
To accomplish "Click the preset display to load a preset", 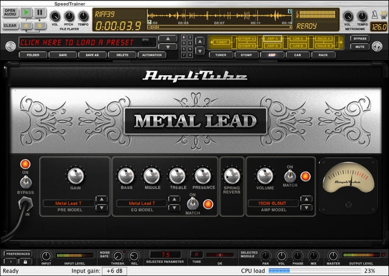I will 88,42.
